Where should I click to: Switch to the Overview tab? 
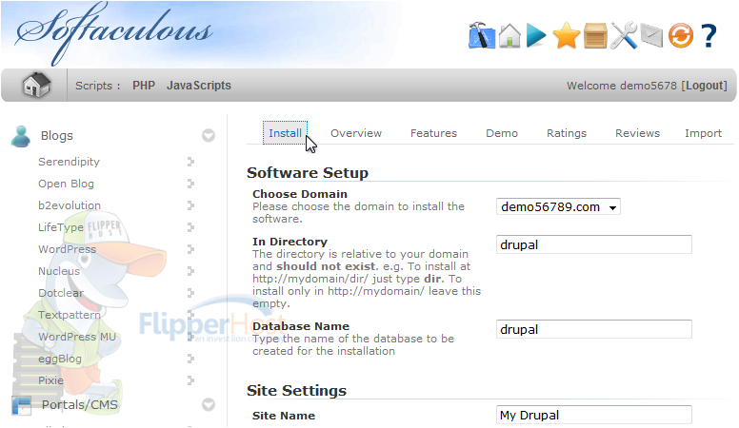pyautogui.click(x=356, y=133)
